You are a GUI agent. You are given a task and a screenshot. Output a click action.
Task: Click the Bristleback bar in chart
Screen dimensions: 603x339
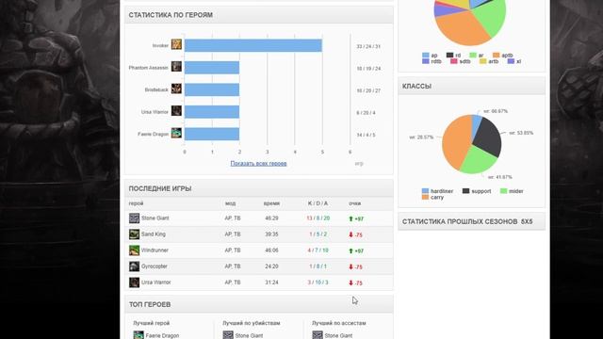point(212,90)
